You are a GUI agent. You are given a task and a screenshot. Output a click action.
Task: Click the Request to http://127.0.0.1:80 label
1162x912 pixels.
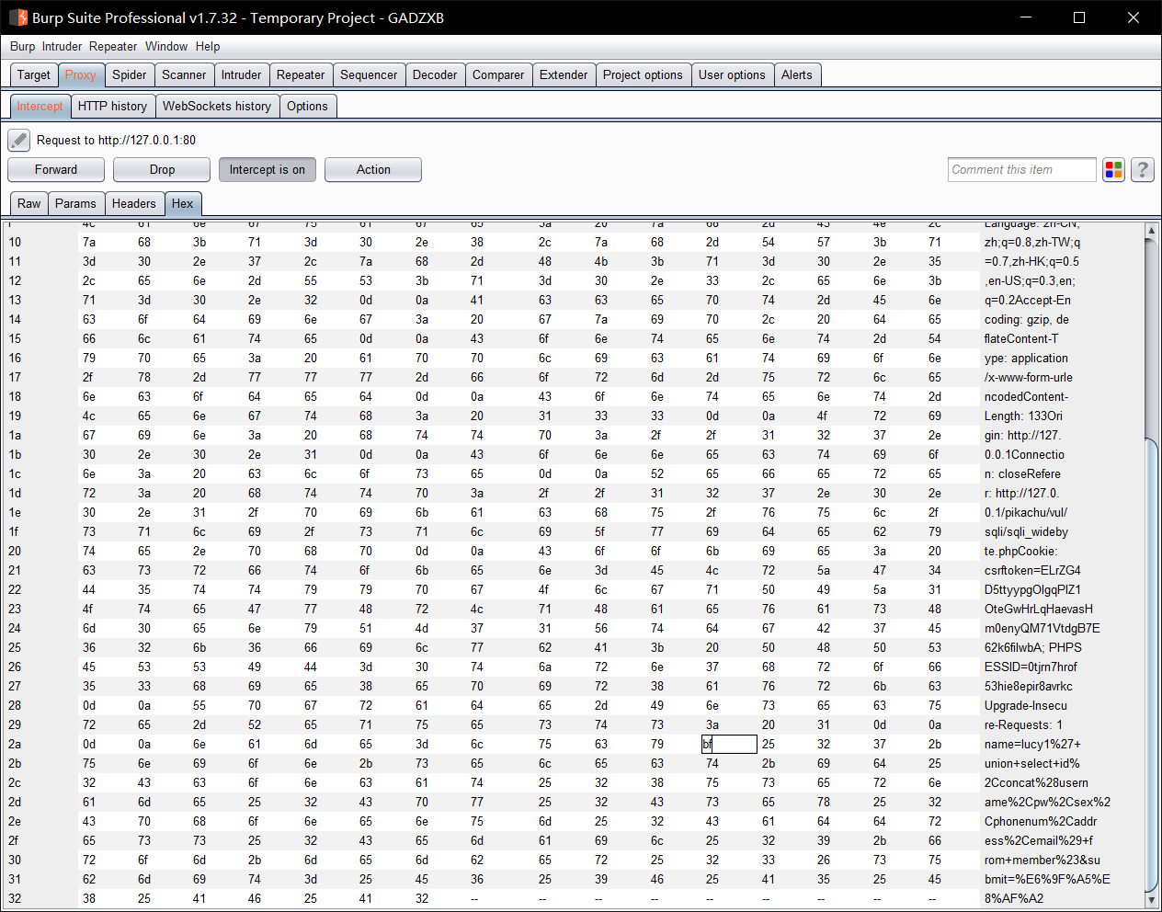pyautogui.click(x=116, y=140)
